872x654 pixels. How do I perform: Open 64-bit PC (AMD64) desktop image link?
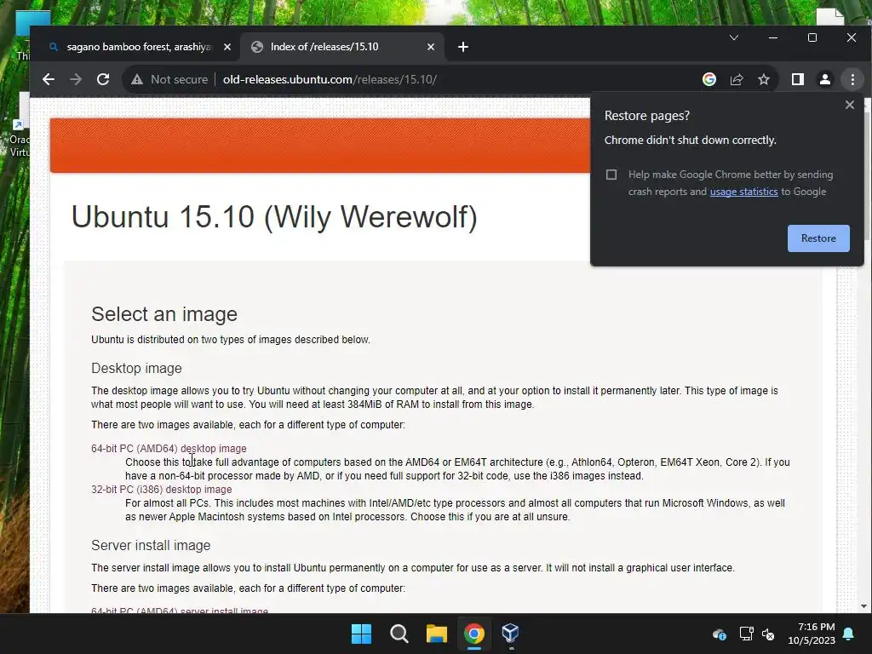pos(169,448)
